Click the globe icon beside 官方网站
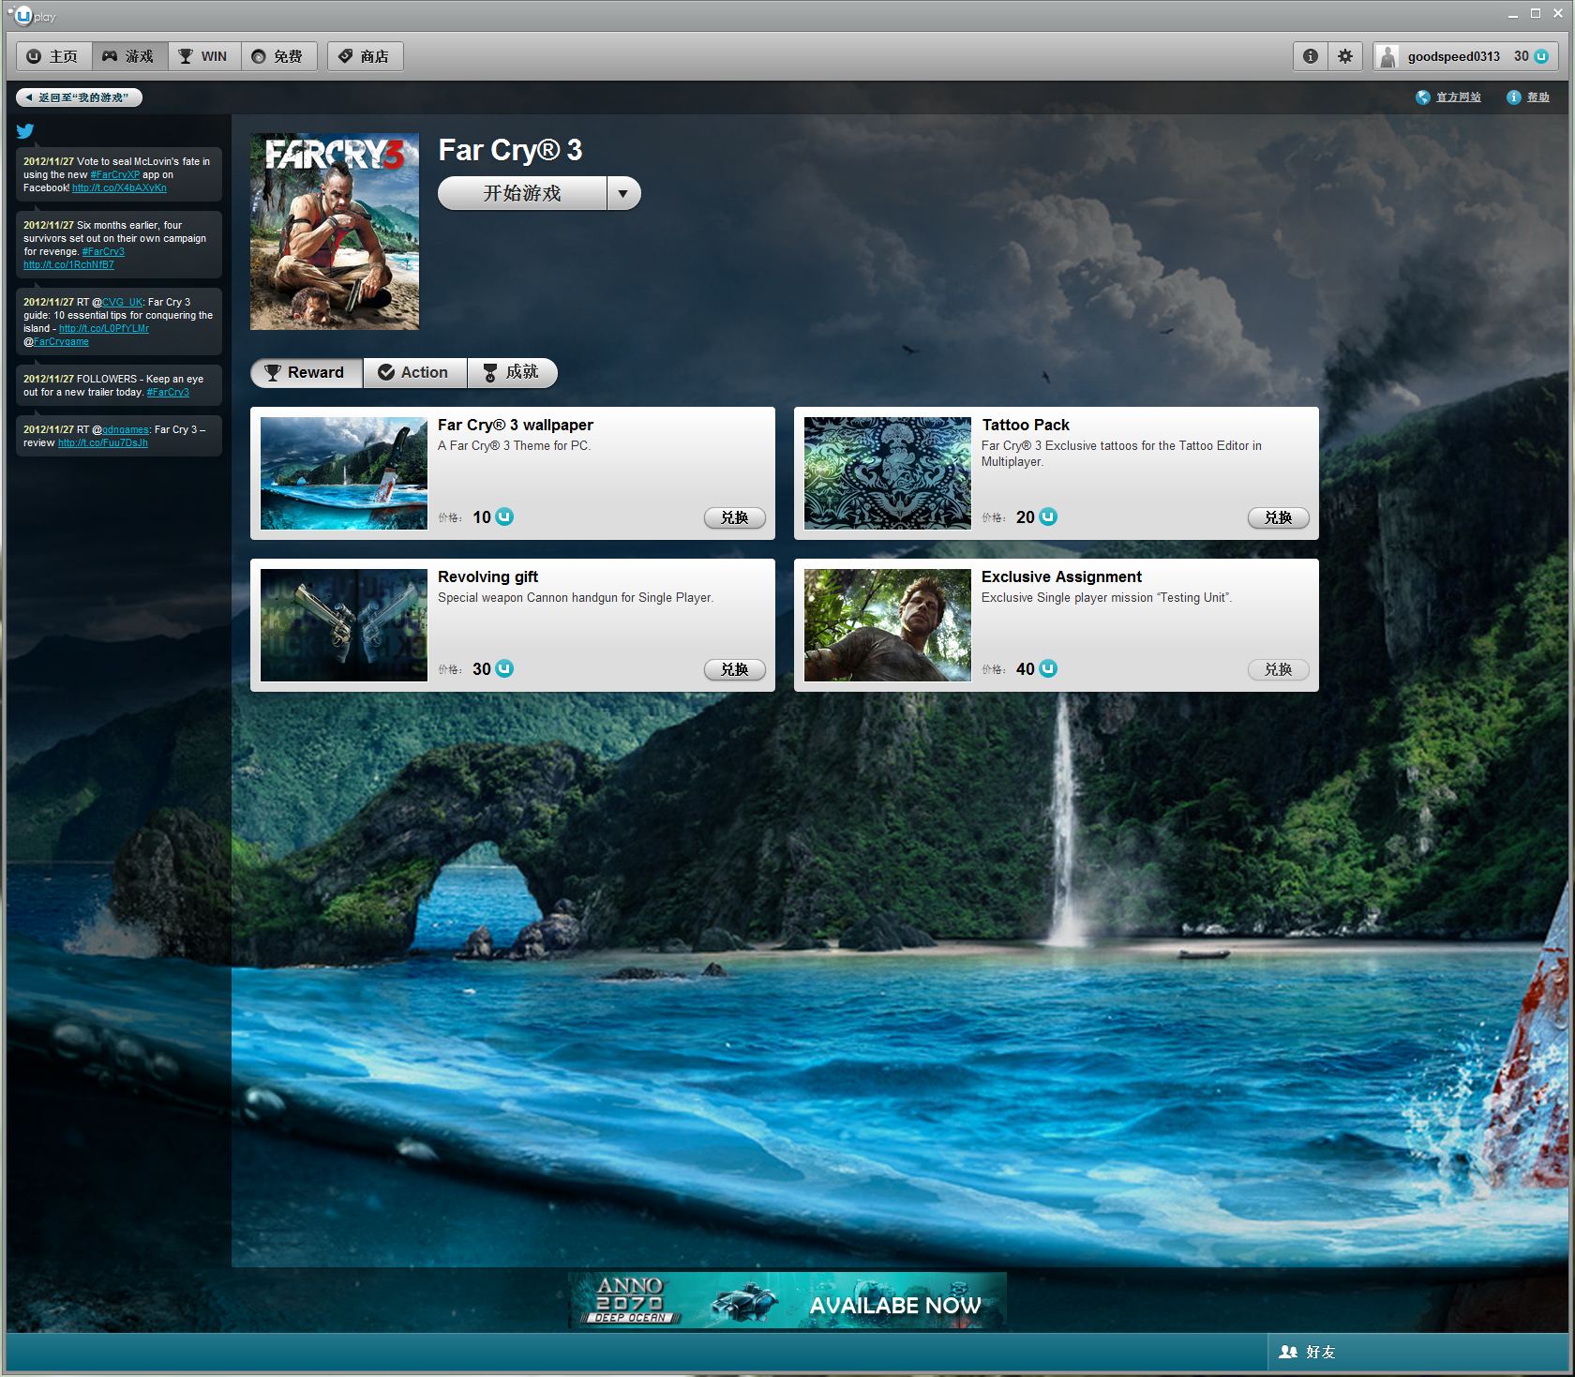Viewport: 1575px width, 1377px height. coord(1423,97)
